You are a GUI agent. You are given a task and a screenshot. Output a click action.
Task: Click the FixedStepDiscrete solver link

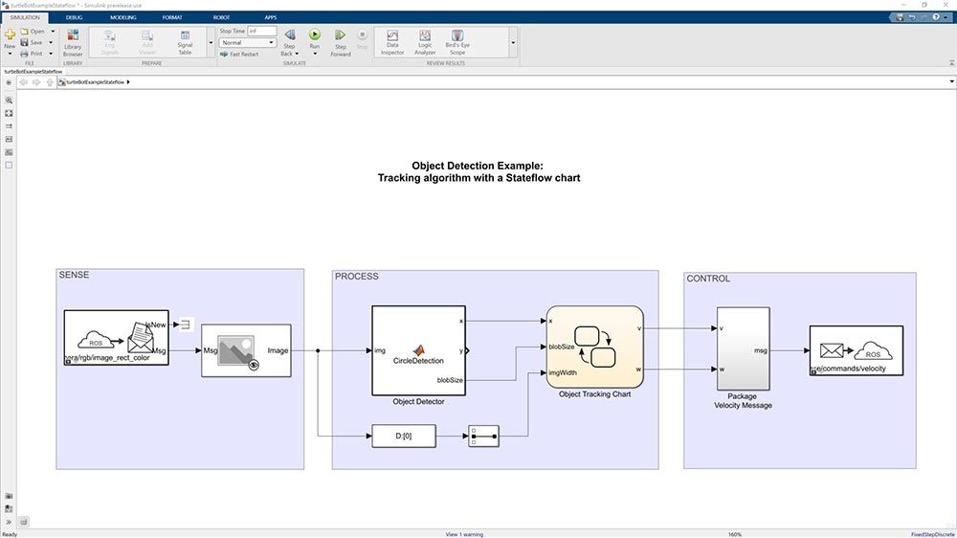[x=932, y=534]
